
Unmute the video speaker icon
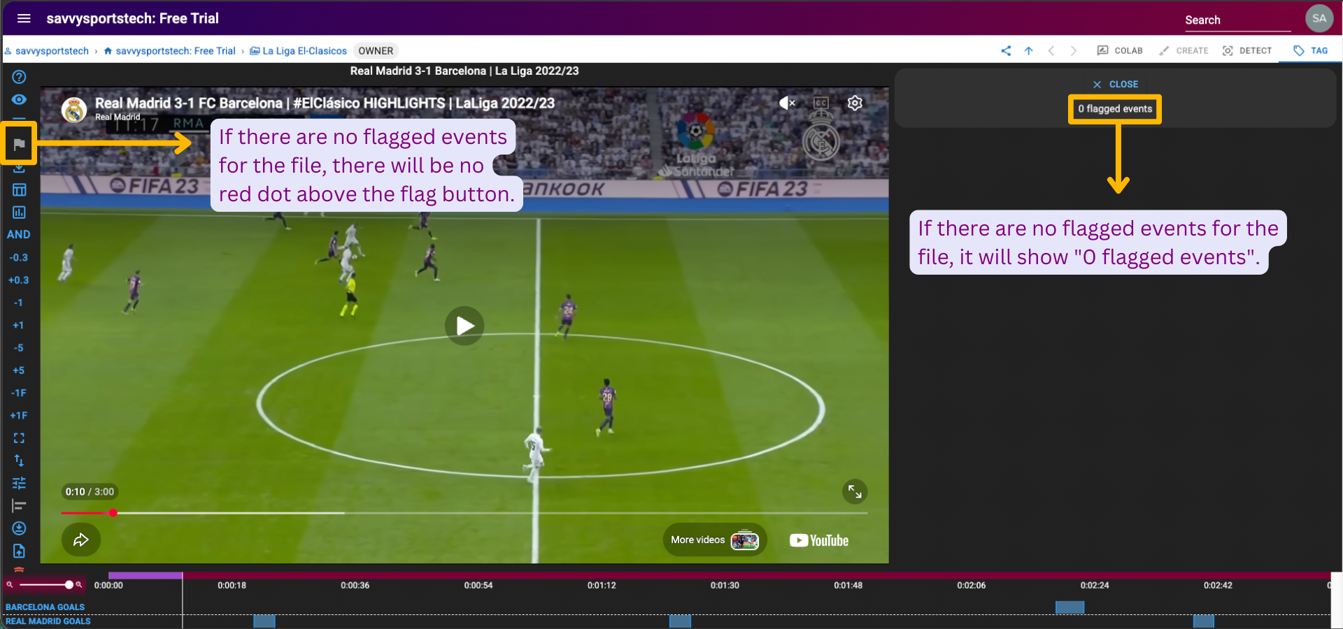coord(787,103)
